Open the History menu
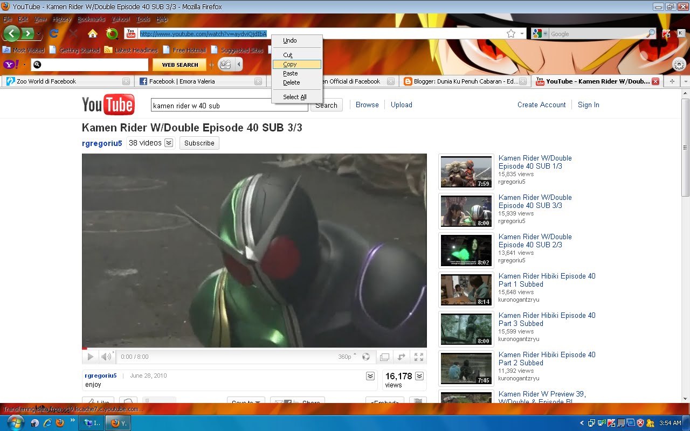Image resolution: width=690 pixels, height=431 pixels. click(61, 19)
